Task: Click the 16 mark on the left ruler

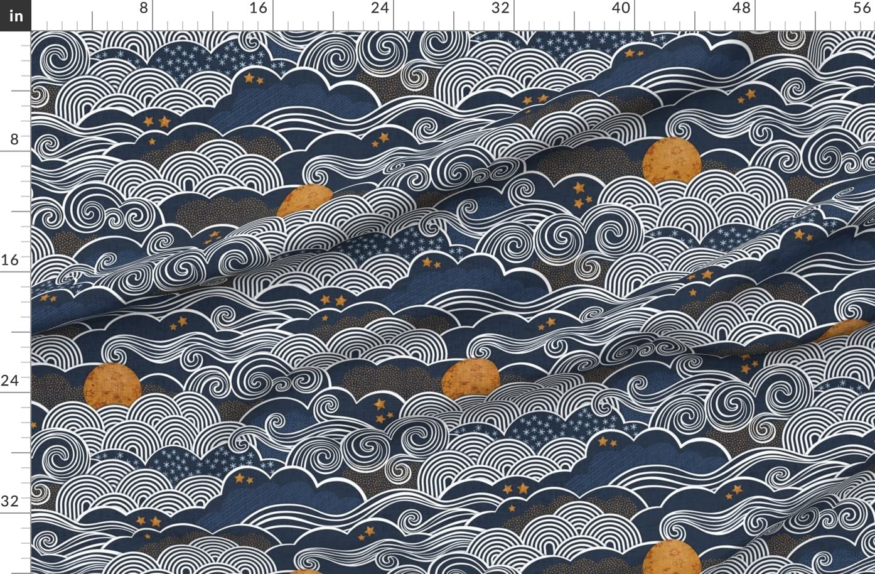Action: tap(9, 260)
